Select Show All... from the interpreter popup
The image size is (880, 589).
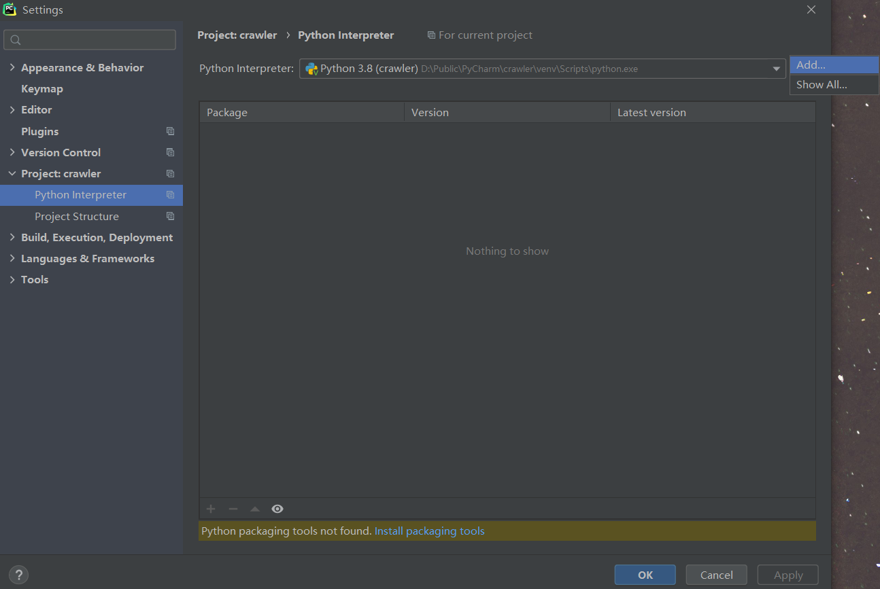point(834,85)
